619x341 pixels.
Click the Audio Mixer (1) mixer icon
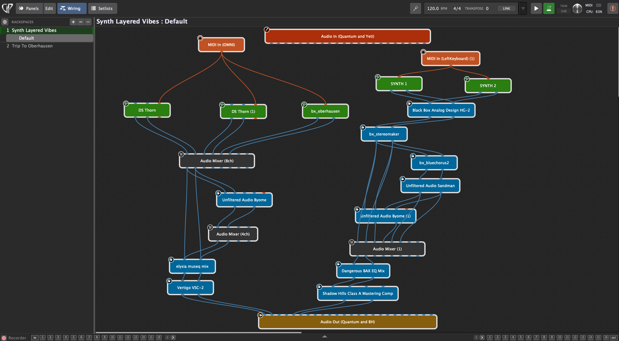pos(352,242)
